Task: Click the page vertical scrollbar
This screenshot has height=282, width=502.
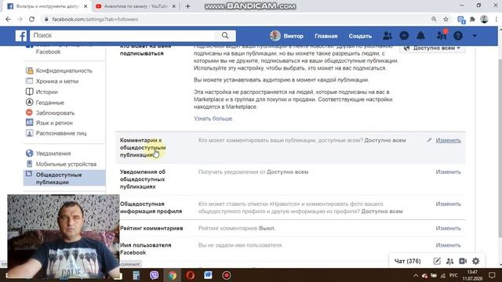Action: point(500,147)
